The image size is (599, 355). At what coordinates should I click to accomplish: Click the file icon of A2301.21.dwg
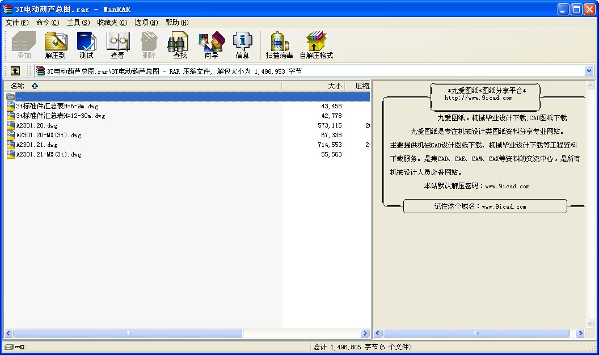click(x=11, y=145)
